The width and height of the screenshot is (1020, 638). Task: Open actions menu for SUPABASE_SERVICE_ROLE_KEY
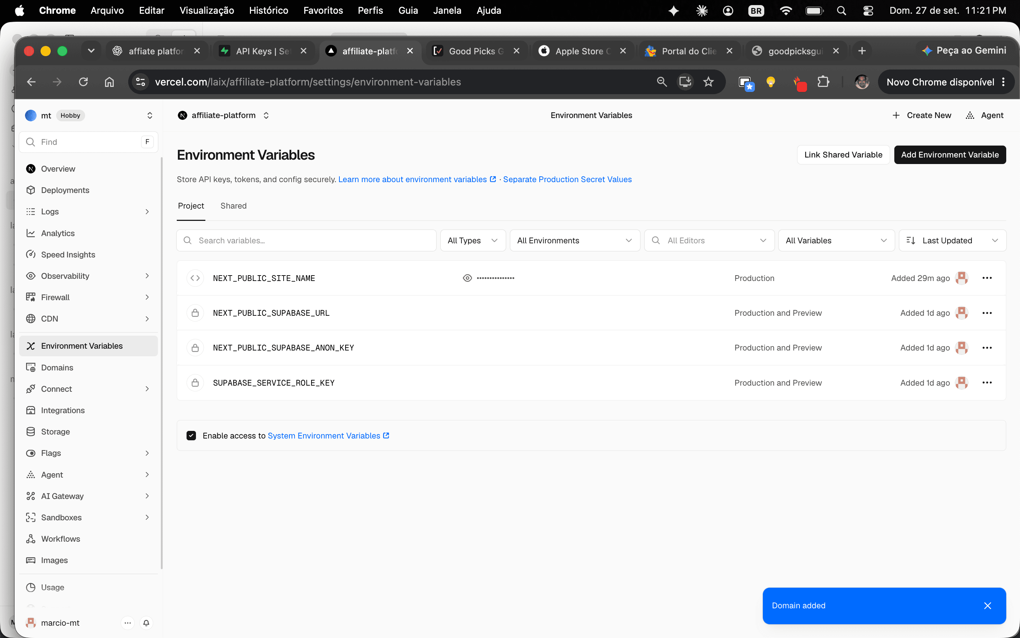coord(987,383)
